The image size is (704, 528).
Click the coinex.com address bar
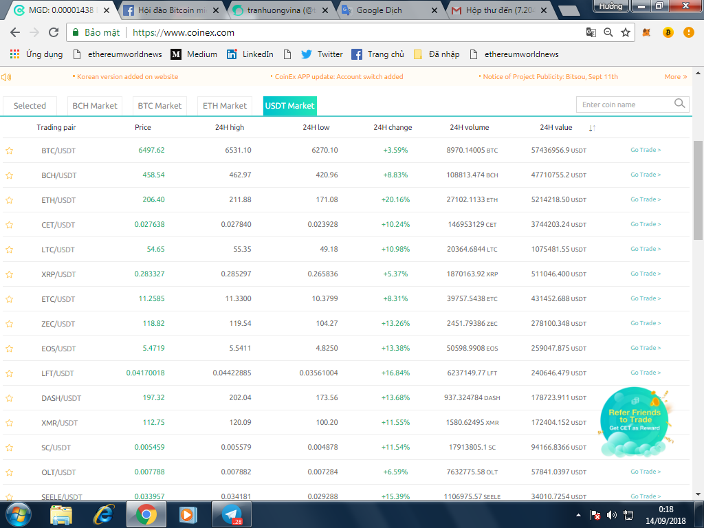350,32
